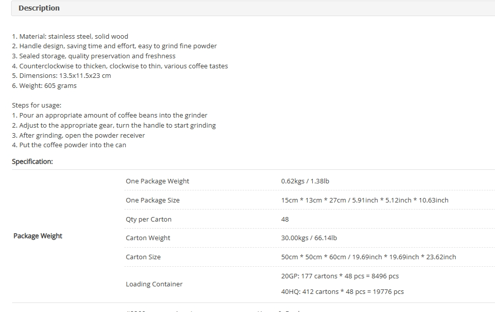This screenshot has height=312, width=495.
Task: Click the Qty per Carton label
Action: [x=149, y=219]
